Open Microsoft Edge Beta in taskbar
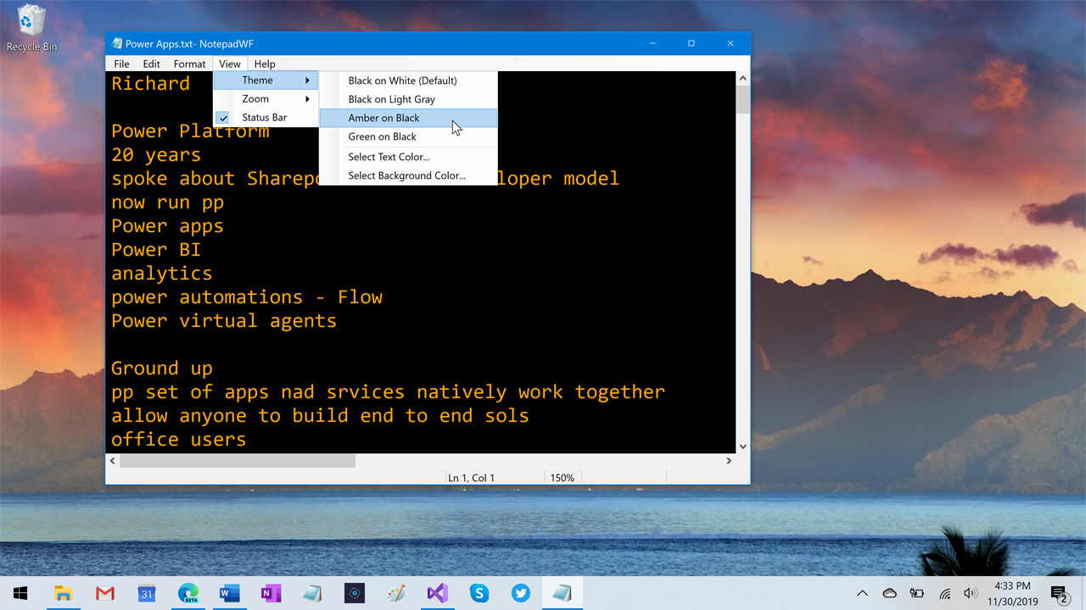This screenshot has width=1086, height=610. point(188,593)
